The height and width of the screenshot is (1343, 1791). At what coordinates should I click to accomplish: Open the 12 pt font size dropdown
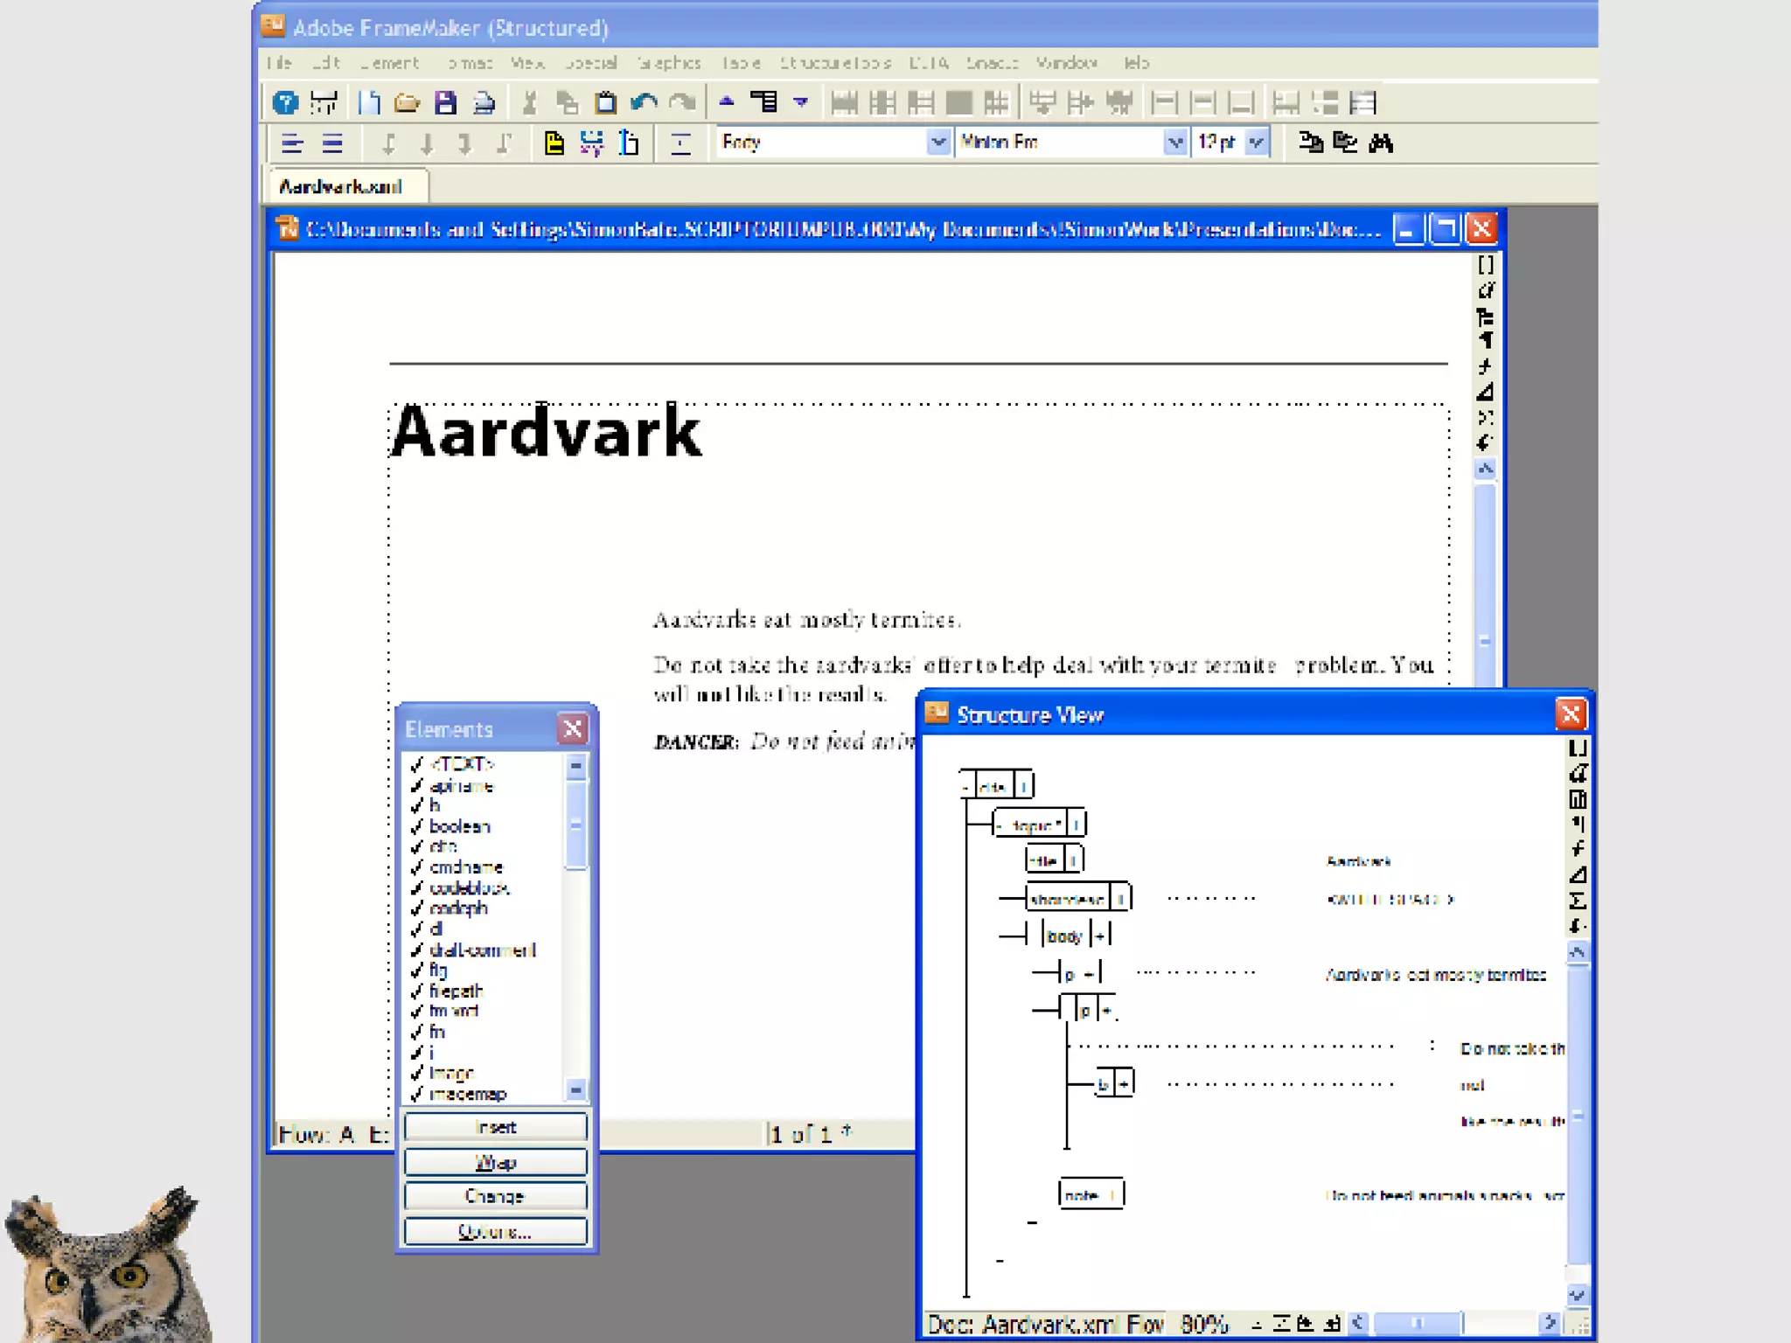[1257, 142]
